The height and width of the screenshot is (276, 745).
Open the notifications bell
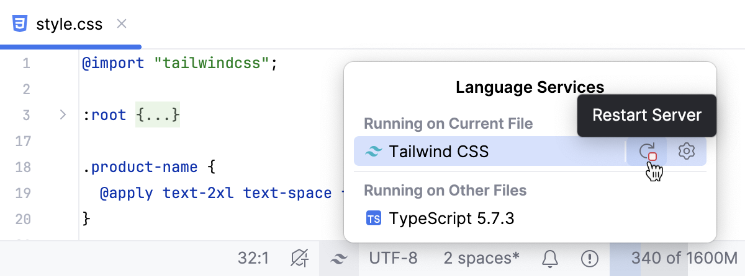coord(549,258)
